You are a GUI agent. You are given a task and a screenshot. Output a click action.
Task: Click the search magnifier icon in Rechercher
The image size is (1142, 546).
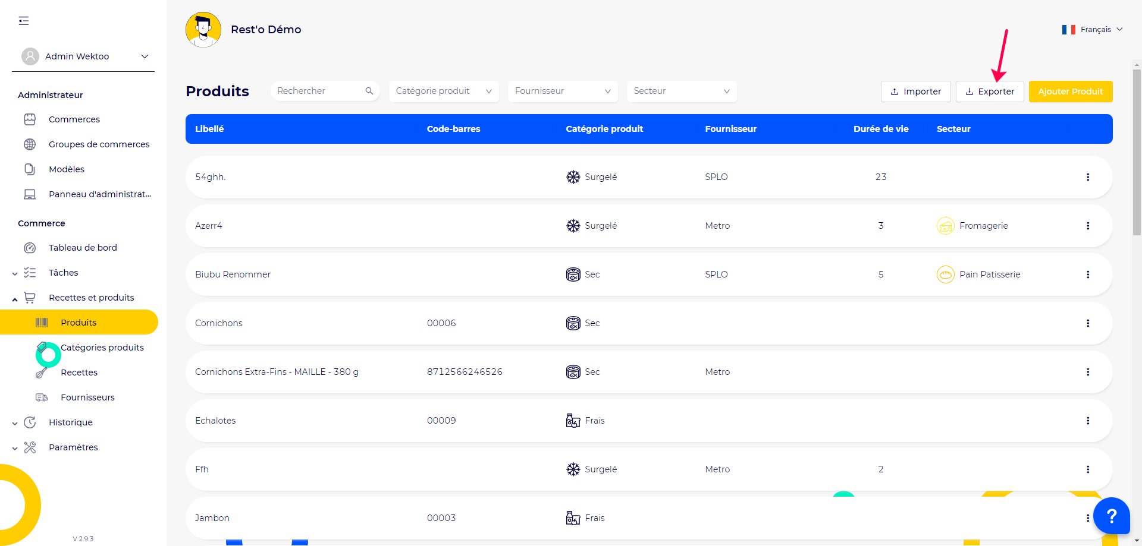click(x=369, y=91)
